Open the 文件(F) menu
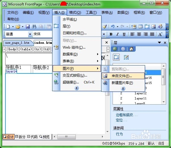 pos(13,13)
